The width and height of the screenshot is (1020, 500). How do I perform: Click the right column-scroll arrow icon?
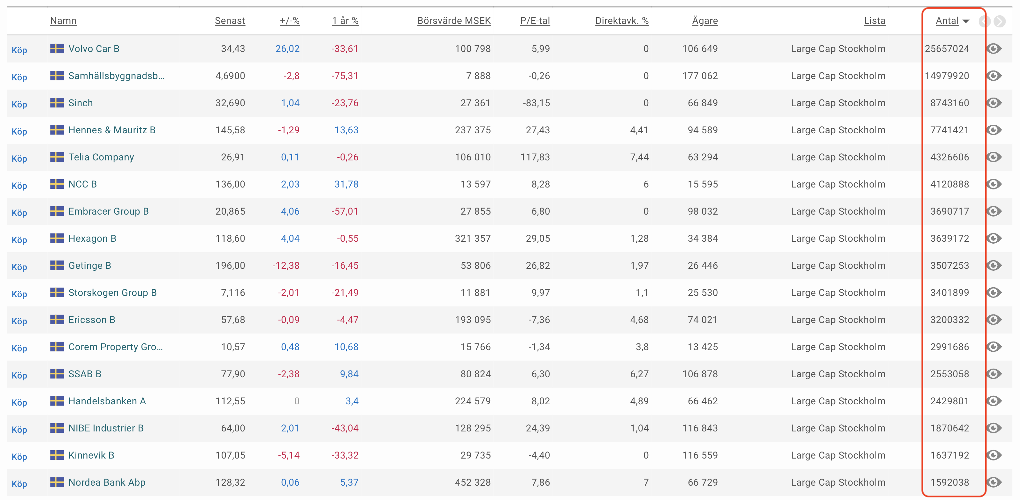click(x=1000, y=21)
